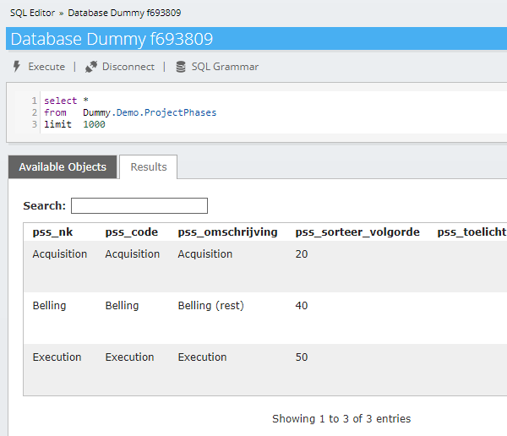Image resolution: width=507 pixels, height=436 pixels.
Task: Select Acquisition in the pss_code column
Action: click(133, 254)
